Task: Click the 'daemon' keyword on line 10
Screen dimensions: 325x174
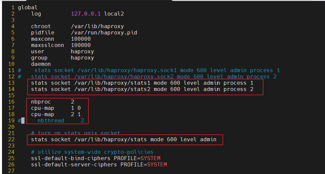Action: (x=41, y=64)
